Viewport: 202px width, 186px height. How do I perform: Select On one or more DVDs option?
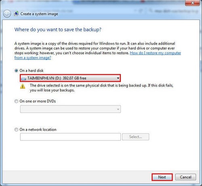click(x=16, y=101)
